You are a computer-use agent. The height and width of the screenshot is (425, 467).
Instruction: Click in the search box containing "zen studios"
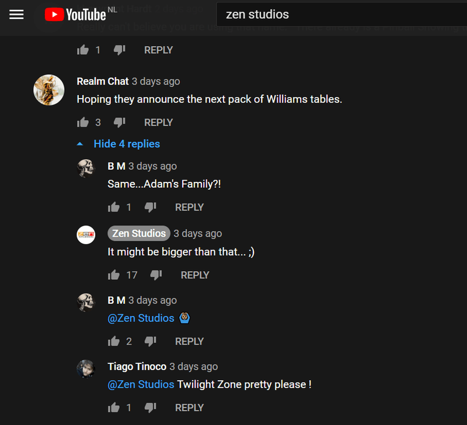click(339, 15)
